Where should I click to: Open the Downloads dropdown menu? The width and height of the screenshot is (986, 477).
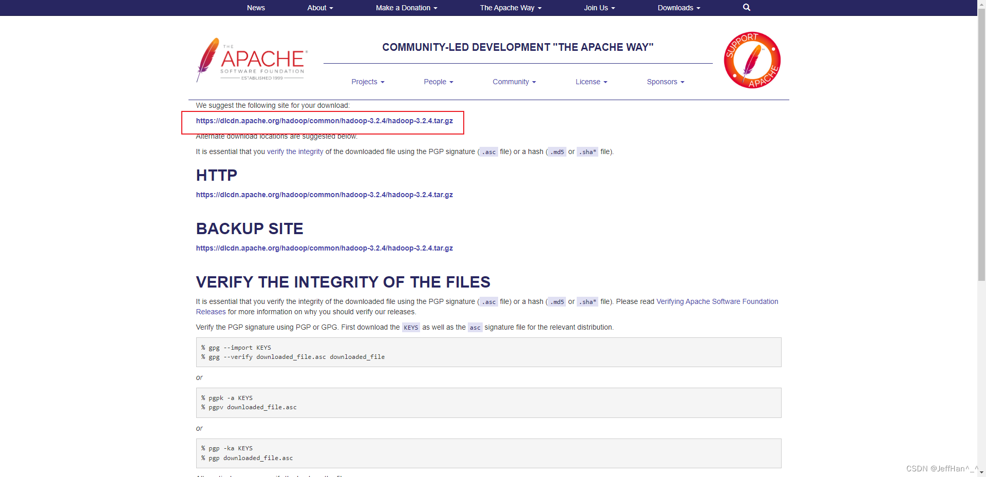pyautogui.click(x=679, y=8)
